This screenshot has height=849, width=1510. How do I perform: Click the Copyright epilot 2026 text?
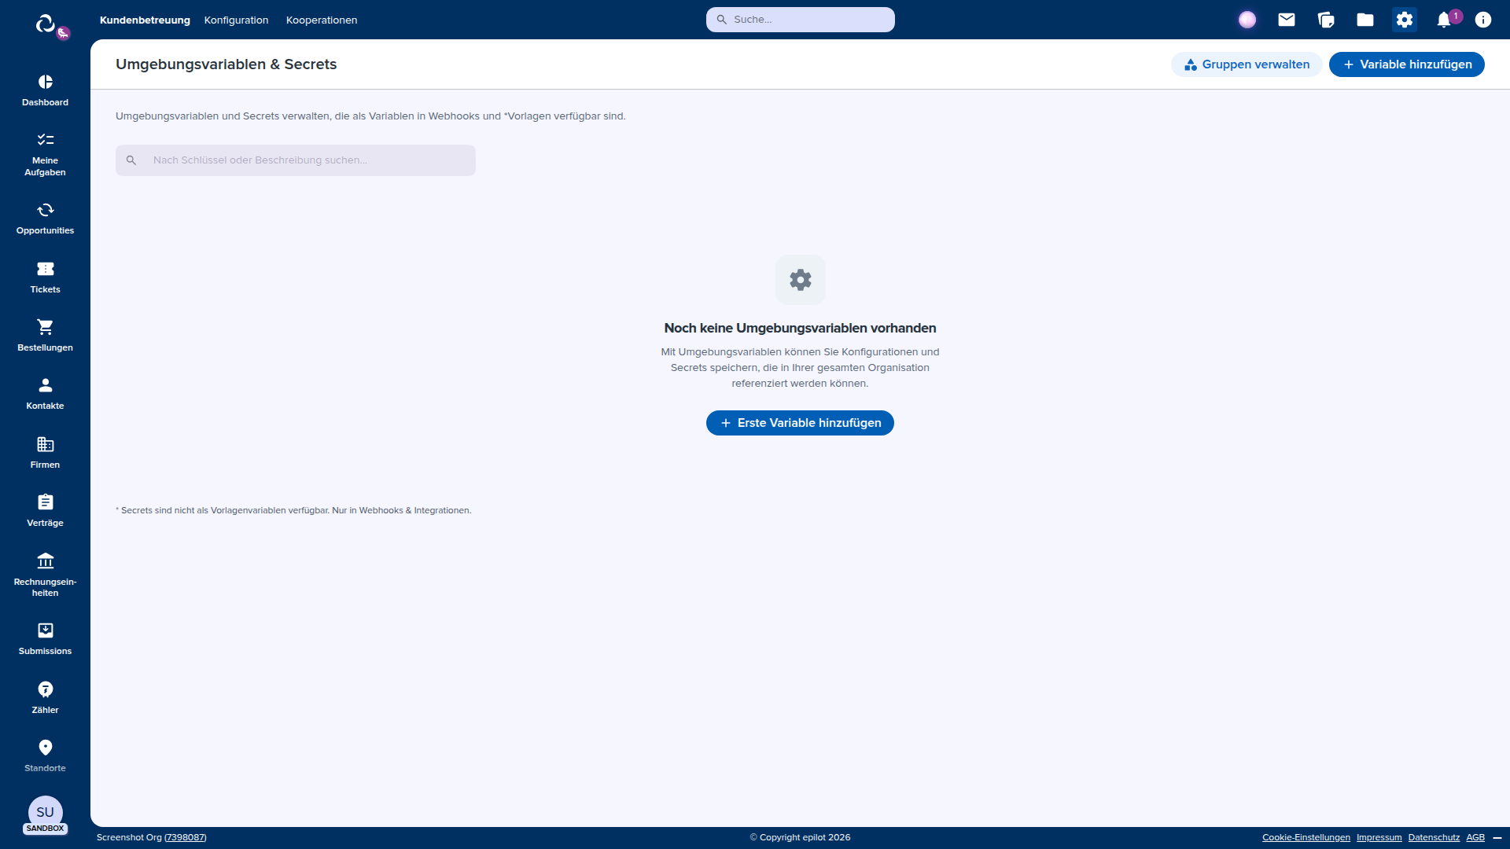point(800,837)
